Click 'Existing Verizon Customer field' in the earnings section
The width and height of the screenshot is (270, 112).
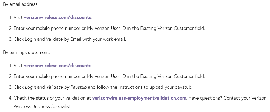click(172, 76)
